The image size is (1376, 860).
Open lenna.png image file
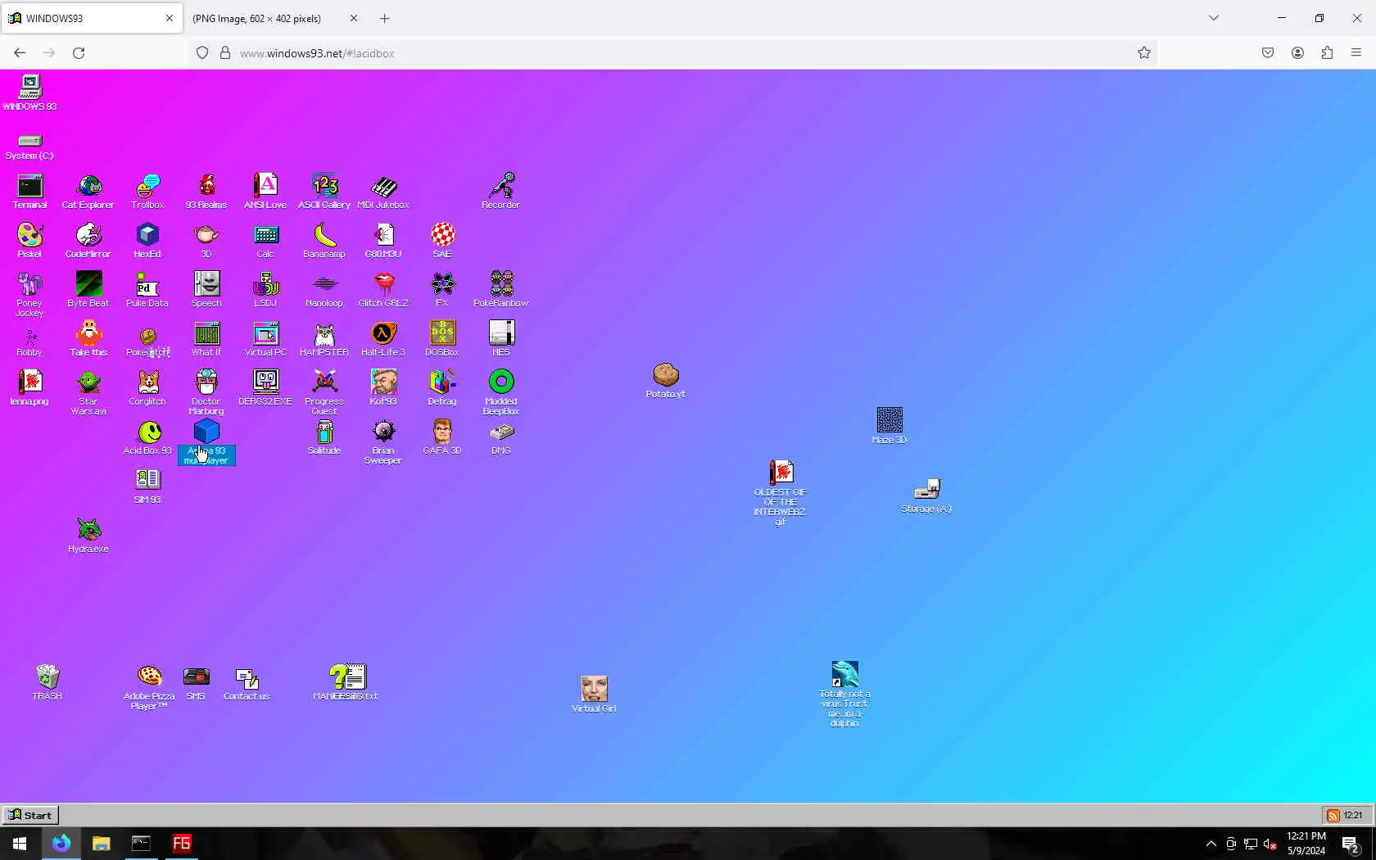pos(29,388)
